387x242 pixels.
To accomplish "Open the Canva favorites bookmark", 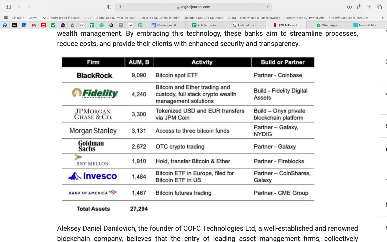I will 33,18.
